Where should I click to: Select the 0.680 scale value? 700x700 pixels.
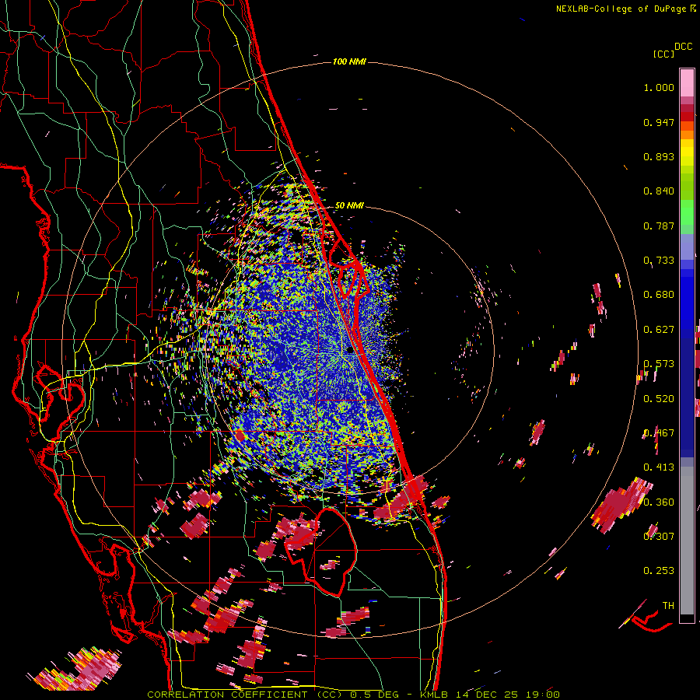click(659, 295)
